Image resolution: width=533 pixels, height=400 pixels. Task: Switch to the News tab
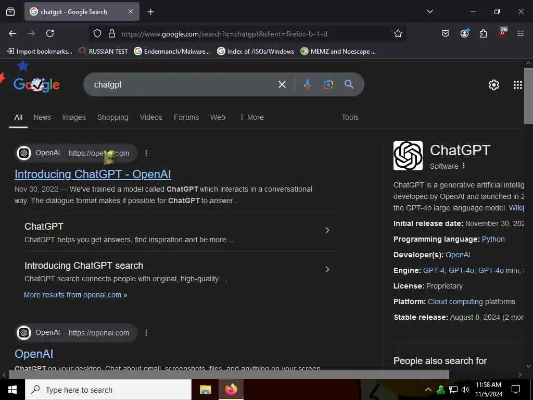pyautogui.click(x=42, y=117)
